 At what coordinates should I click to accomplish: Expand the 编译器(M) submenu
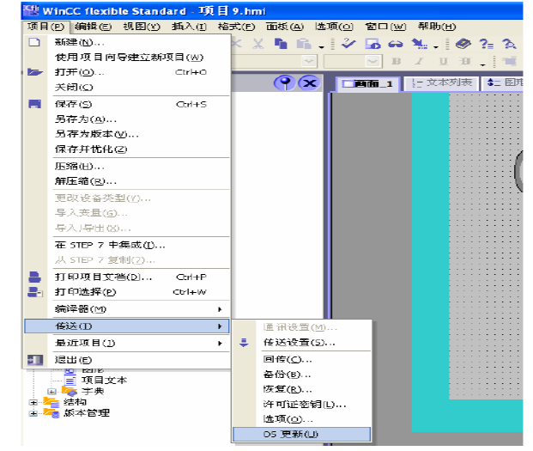[x=128, y=309]
